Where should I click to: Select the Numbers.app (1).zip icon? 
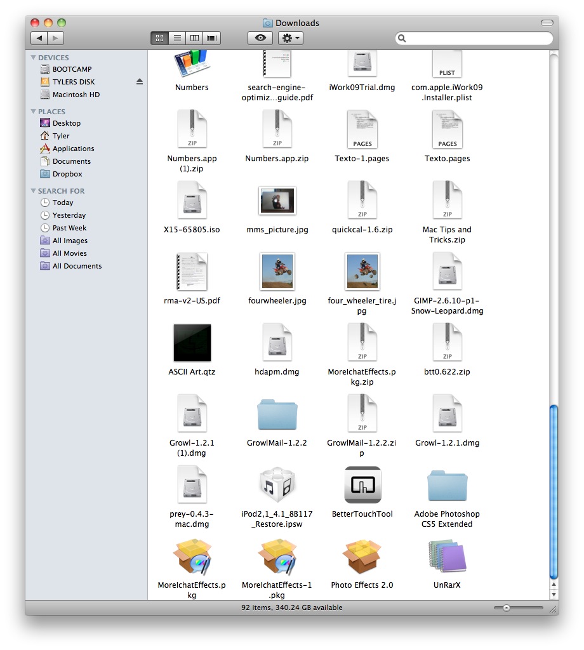tap(192, 129)
